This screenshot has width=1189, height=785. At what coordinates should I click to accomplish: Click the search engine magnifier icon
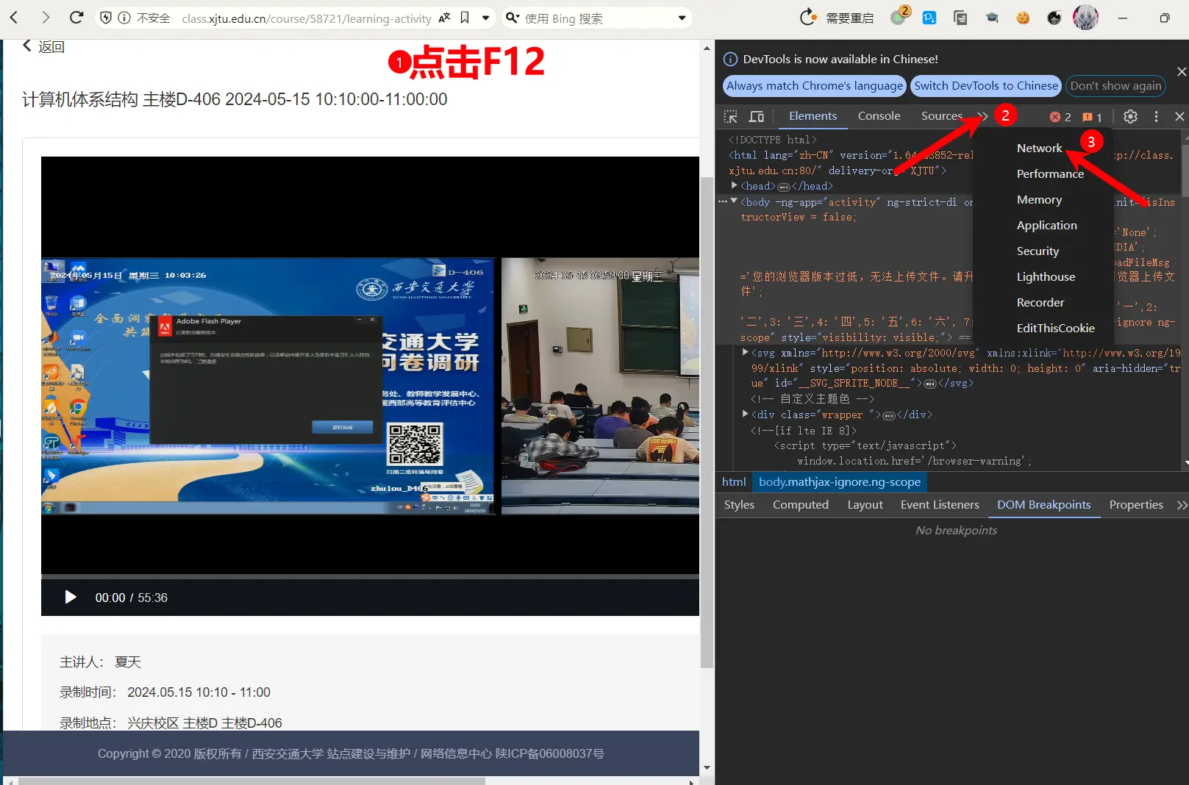[x=513, y=18]
